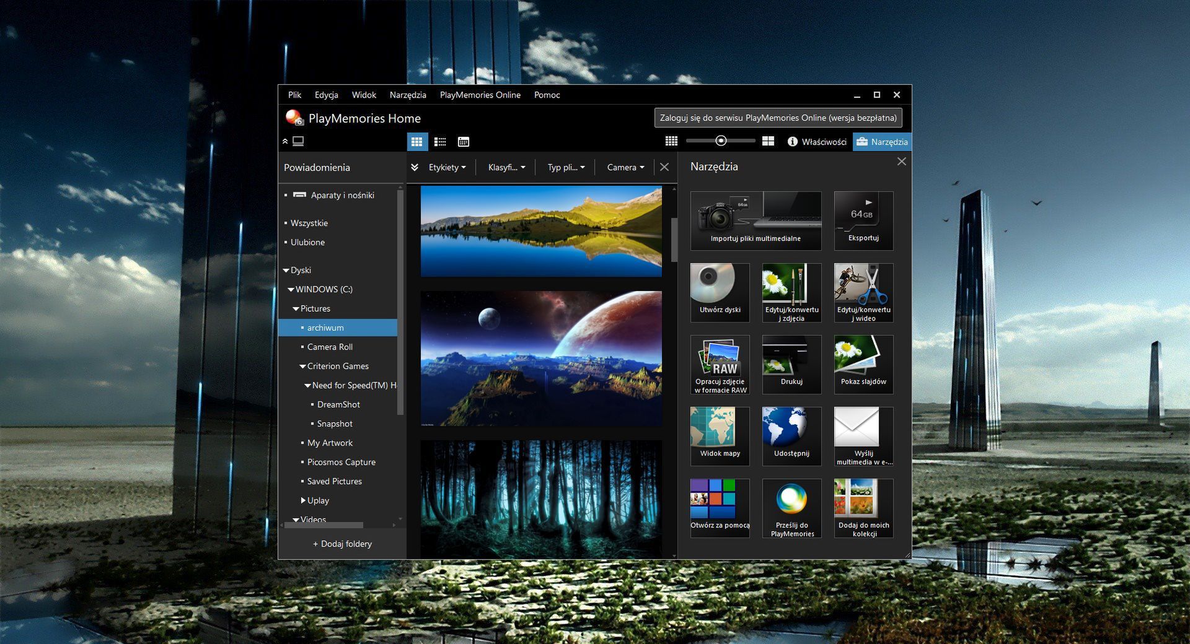Select the Picosmos Capture folder
This screenshot has width=1190, height=644.
[338, 462]
